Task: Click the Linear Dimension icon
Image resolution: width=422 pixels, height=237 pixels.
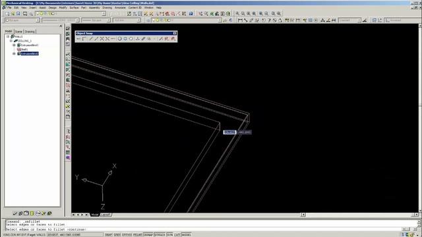Action: point(240,20)
